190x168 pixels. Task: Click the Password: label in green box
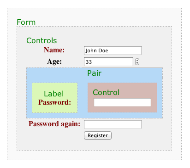pos(54,102)
